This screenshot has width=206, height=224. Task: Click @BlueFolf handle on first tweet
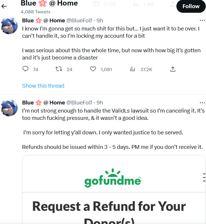click(x=79, y=20)
